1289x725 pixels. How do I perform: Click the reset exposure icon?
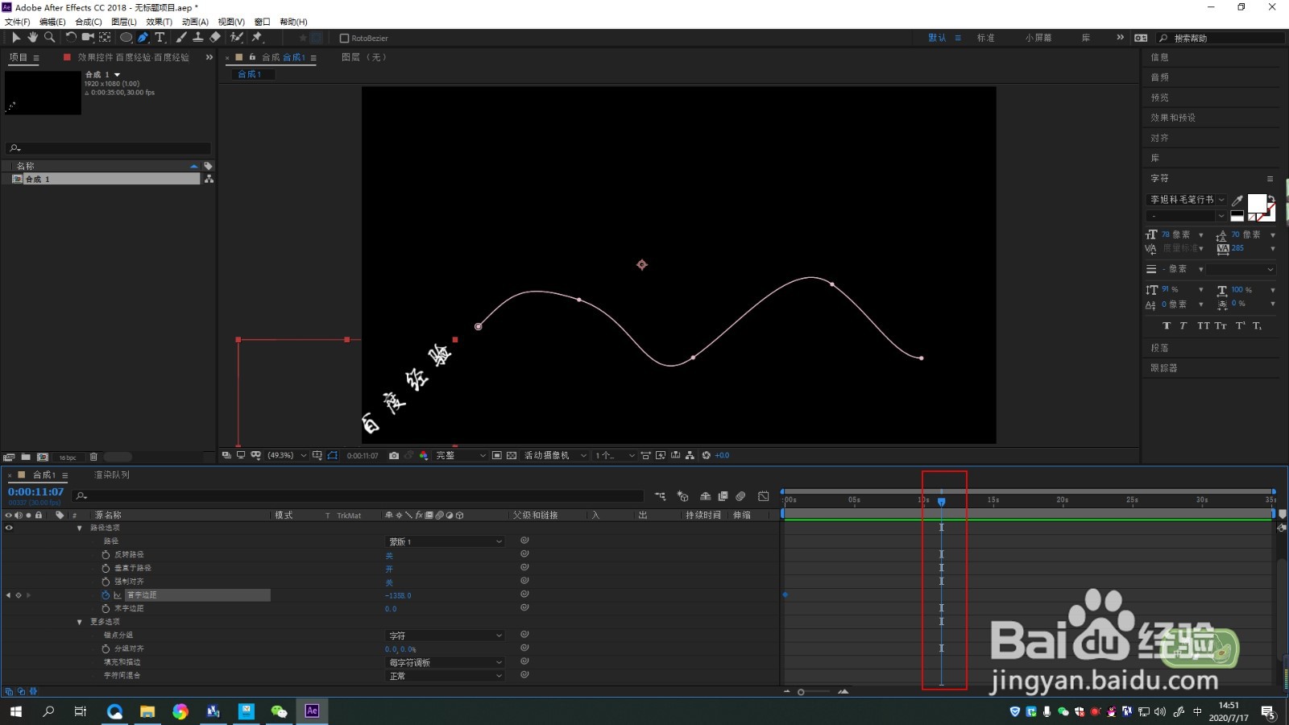tap(707, 455)
